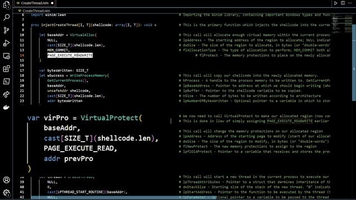Click line number 8 in the gutter
The image size is (356, 200).
(x=23, y=25)
